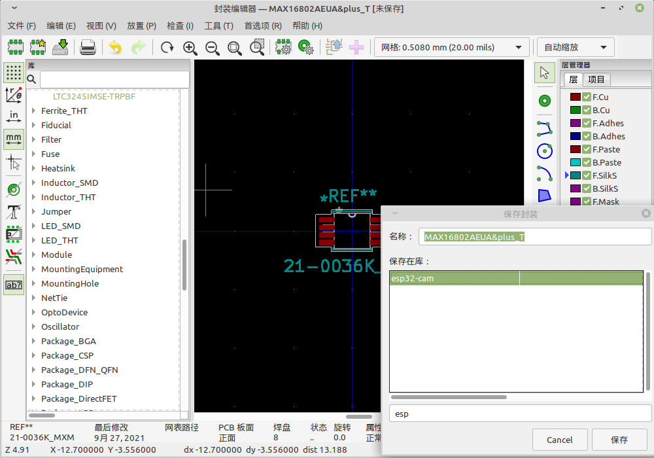This screenshot has width=654, height=458.
Task: Select the draw polygon tool
Action: (544, 196)
